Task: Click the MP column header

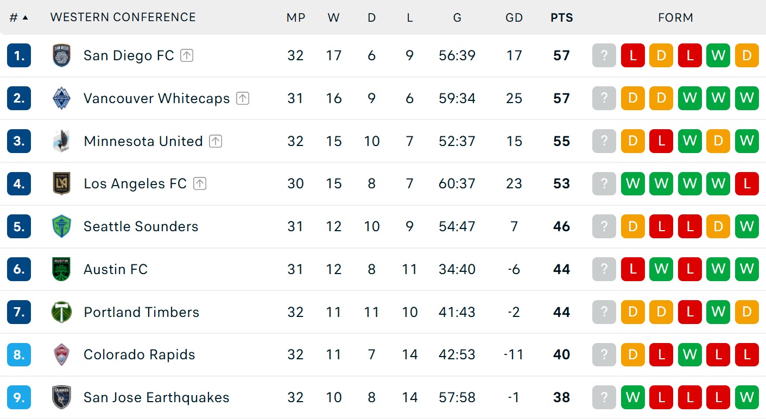Action: [296, 17]
